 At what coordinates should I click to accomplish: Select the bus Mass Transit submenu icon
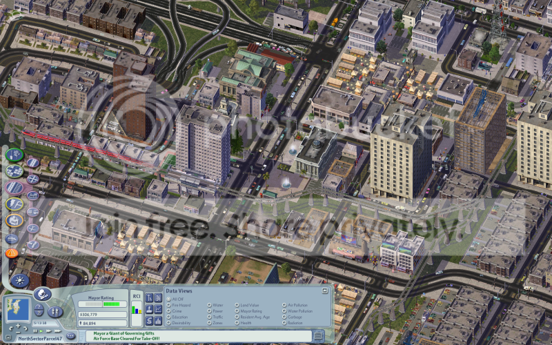33,212
